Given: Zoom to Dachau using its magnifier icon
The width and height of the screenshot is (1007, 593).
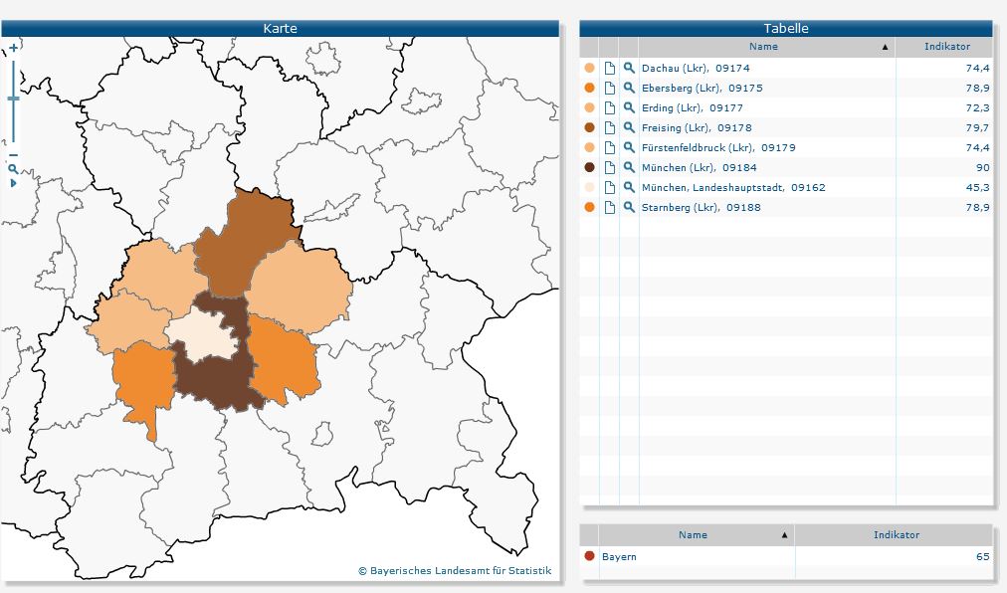Looking at the screenshot, I should [x=629, y=68].
